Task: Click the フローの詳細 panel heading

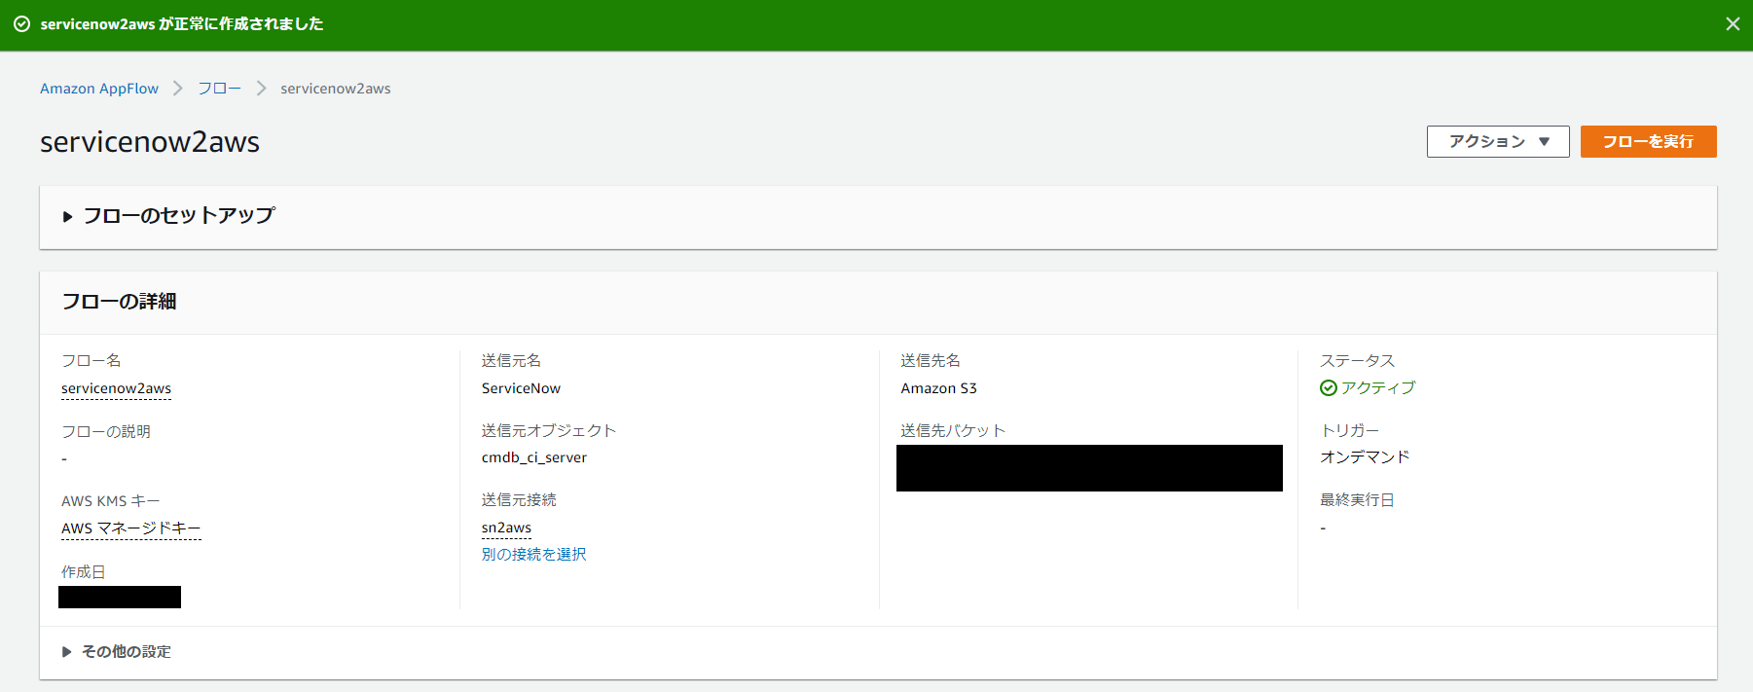Action: coord(119,302)
